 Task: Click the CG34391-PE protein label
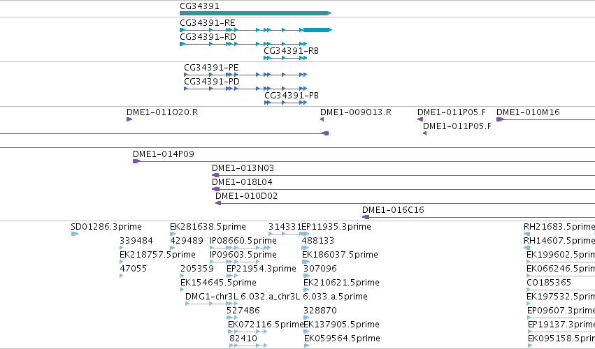point(211,68)
